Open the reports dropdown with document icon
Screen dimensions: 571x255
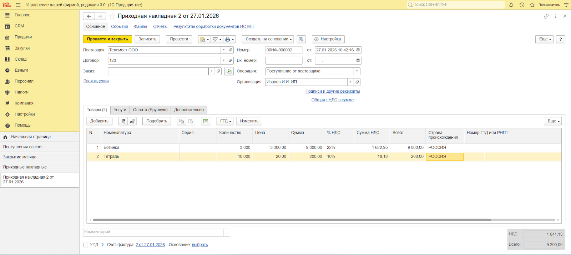[204, 39]
